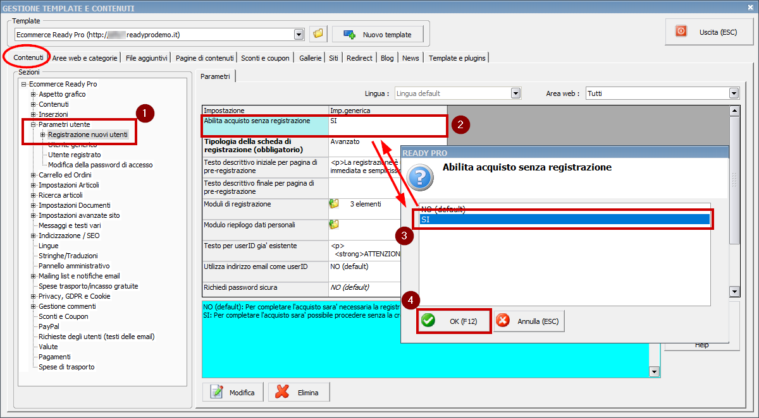
Task: Expand the Carrello ed Ordini node
Action: 34,175
